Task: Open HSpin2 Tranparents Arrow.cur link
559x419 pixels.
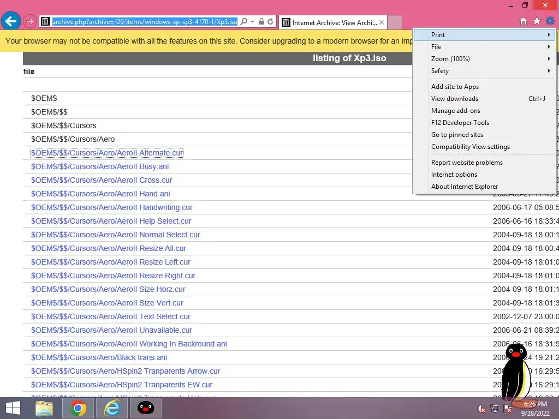Action: [126, 371]
